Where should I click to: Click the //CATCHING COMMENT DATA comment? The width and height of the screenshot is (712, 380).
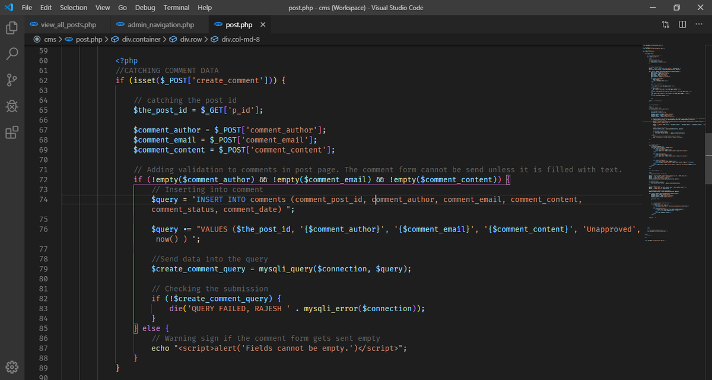click(x=167, y=71)
